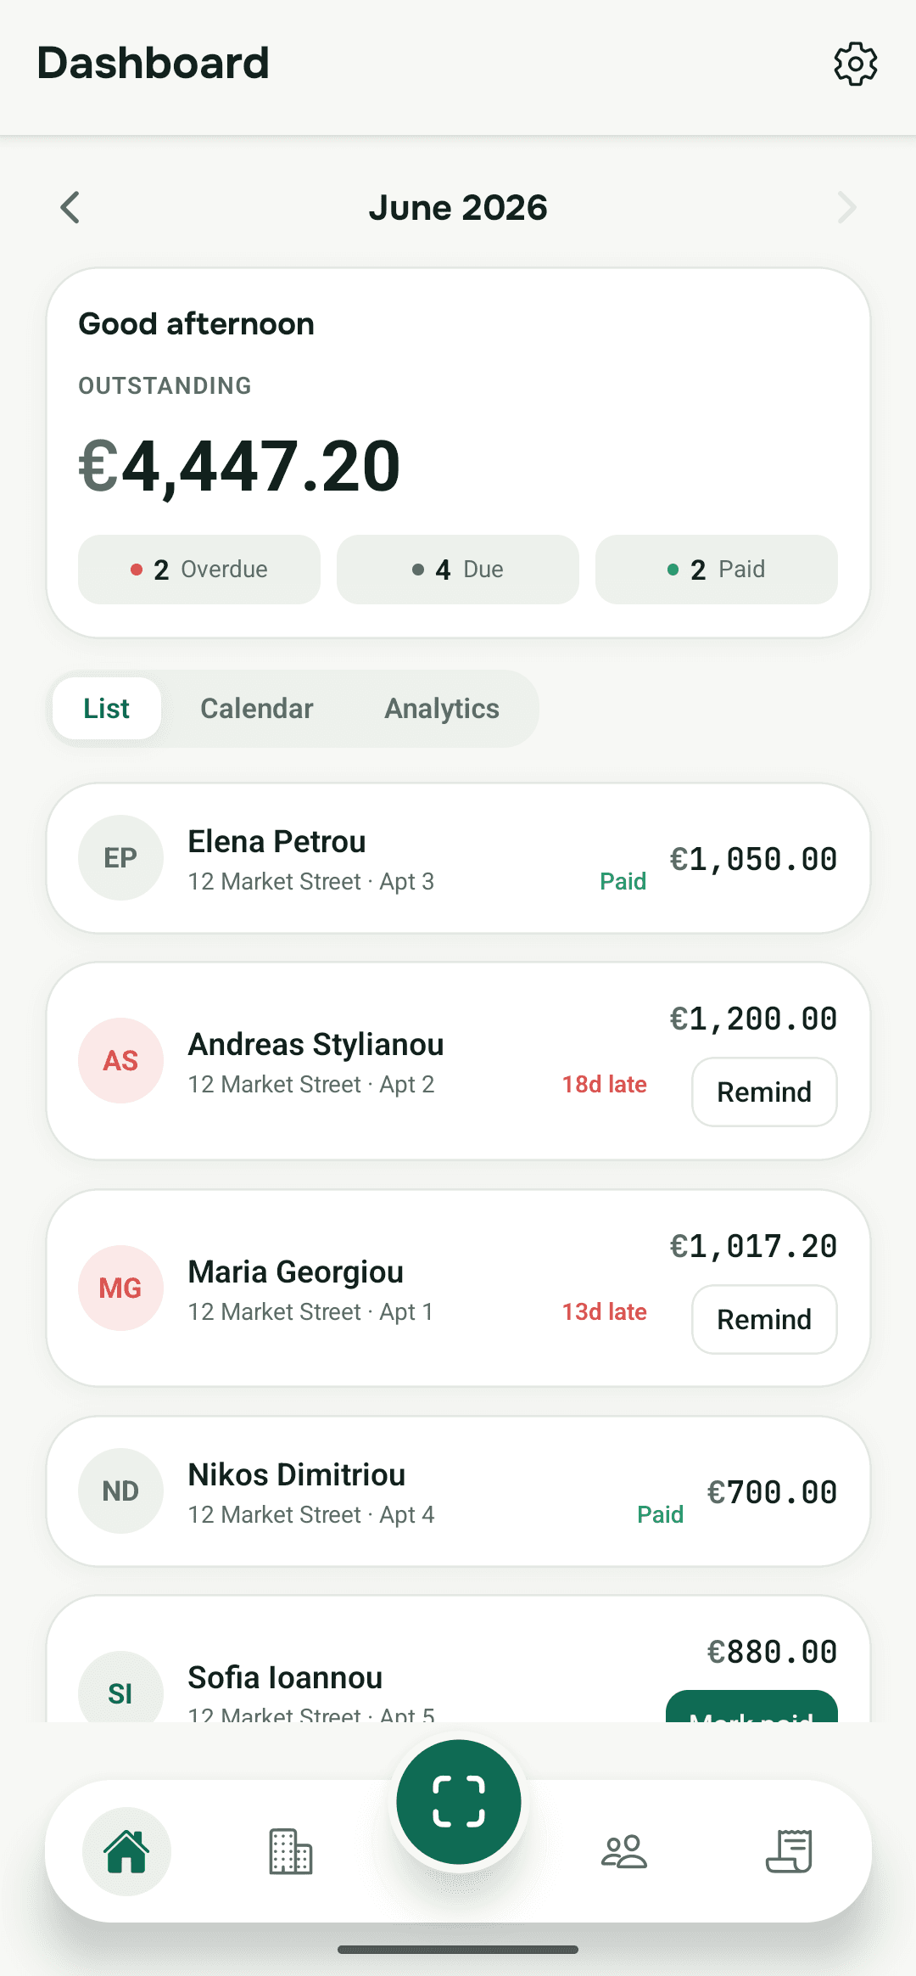The width and height of the screenshot is (916, 1976).
Task: Open tenants via the people icon
Action: [624, 1851]
